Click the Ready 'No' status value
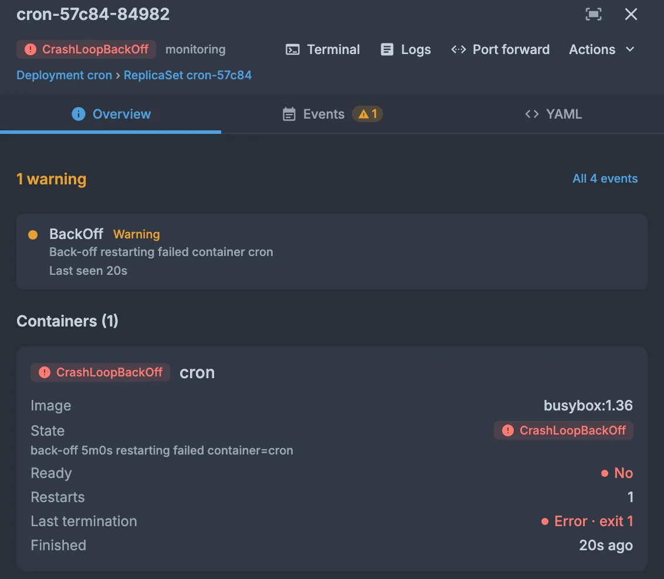Viewport: 664px width, 579px height. (617, 473)
